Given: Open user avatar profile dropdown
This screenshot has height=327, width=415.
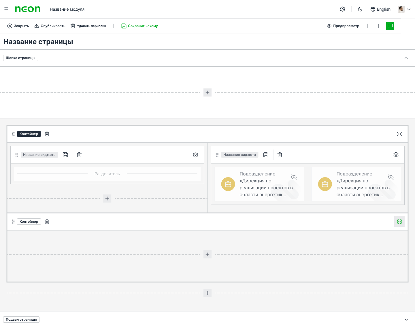Looking at the screenshot, I should tap(404, 9).
